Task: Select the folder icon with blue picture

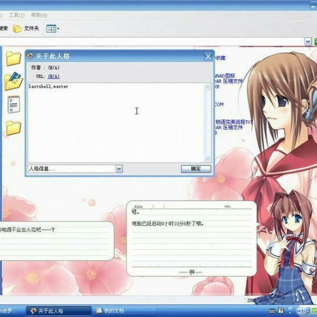Action: pos(13,81)
